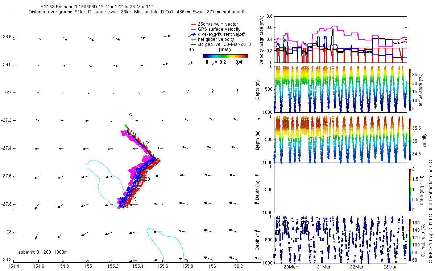Click latitude tick label "-26.8"
The height and width of the screenshot is (271, 435).
[6, 65]
